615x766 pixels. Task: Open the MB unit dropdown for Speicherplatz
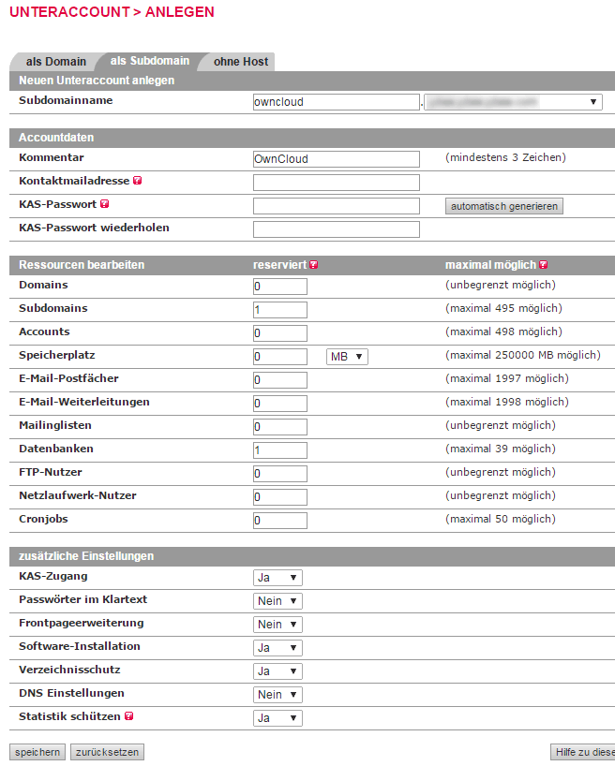(x=347, y=357)
